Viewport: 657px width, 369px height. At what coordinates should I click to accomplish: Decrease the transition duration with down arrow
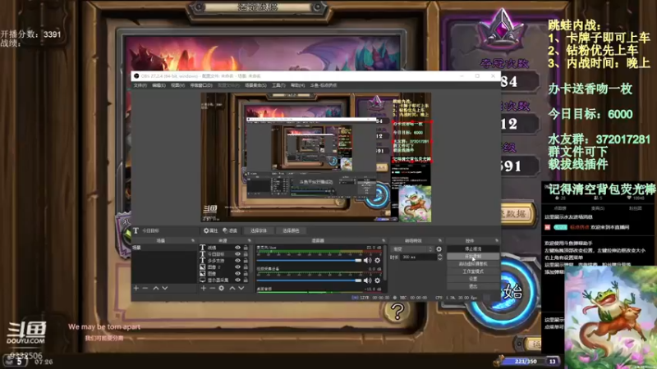(x=439, y=259)
